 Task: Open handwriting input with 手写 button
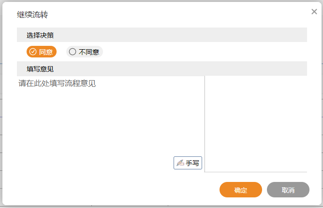(188, 163)
